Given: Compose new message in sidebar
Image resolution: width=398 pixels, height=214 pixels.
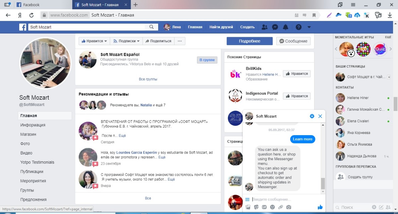Looking at the screenshot, I should [381, 207].
